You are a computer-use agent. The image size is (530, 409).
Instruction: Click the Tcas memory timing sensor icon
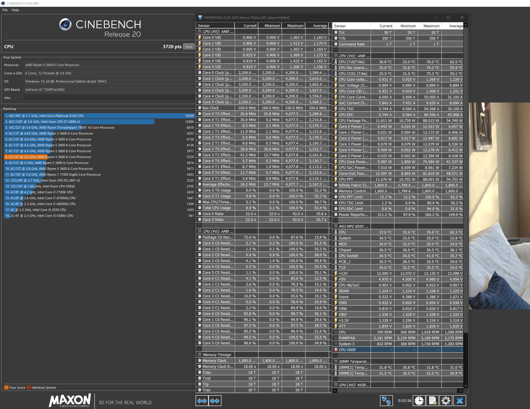pos(200,373)
